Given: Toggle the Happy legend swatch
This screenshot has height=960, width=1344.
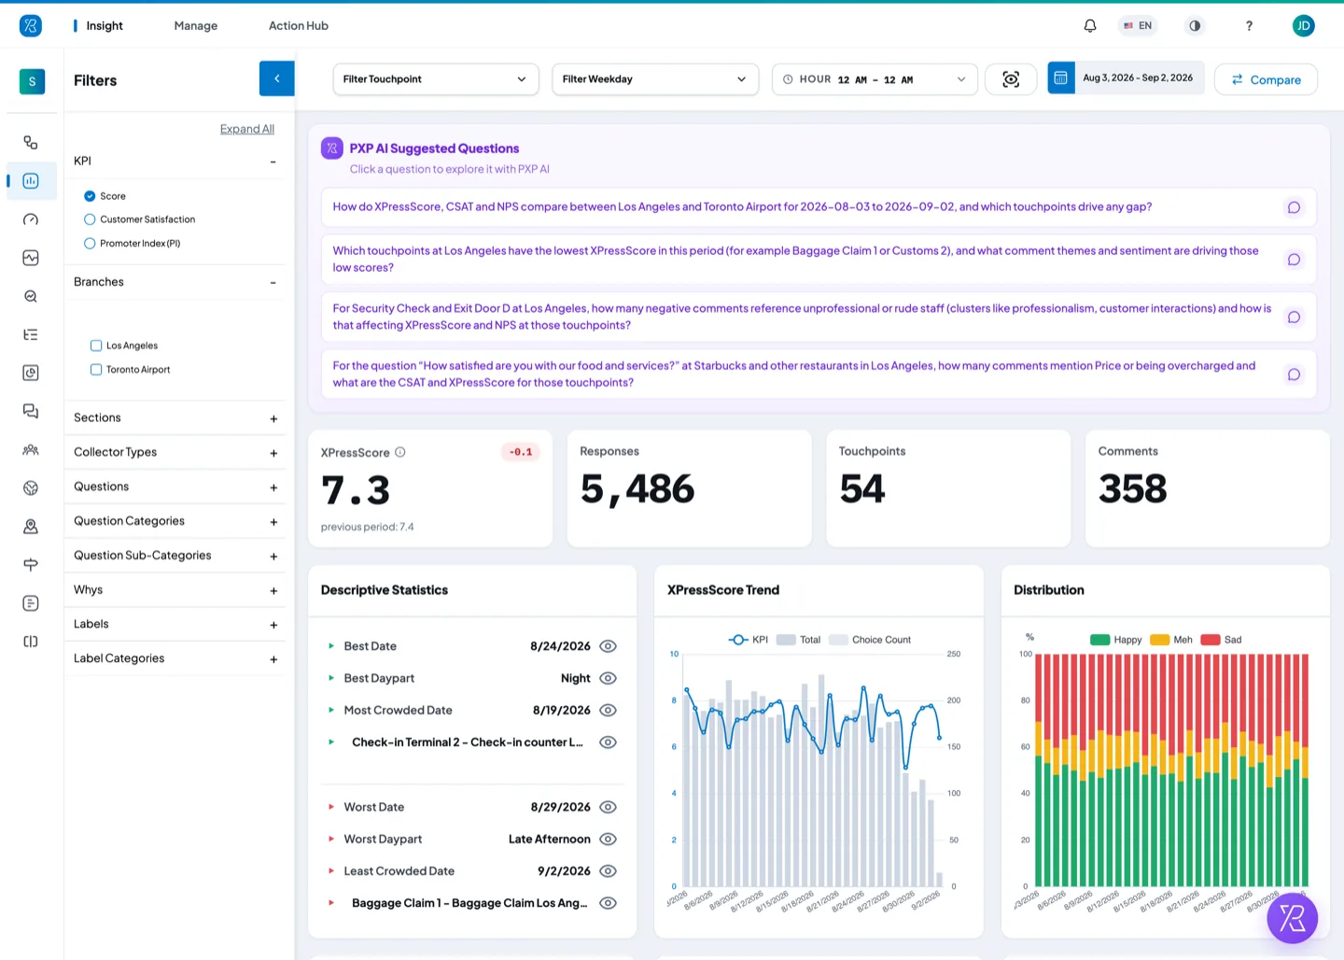Looking at the screenshot, I should point(1099,640).
